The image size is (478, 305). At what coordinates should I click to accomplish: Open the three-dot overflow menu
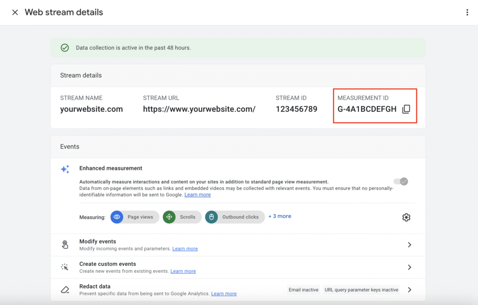click(x=467, y=12)
